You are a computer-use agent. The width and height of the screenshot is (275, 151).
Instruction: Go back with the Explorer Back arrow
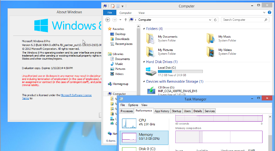coord(108,20)
